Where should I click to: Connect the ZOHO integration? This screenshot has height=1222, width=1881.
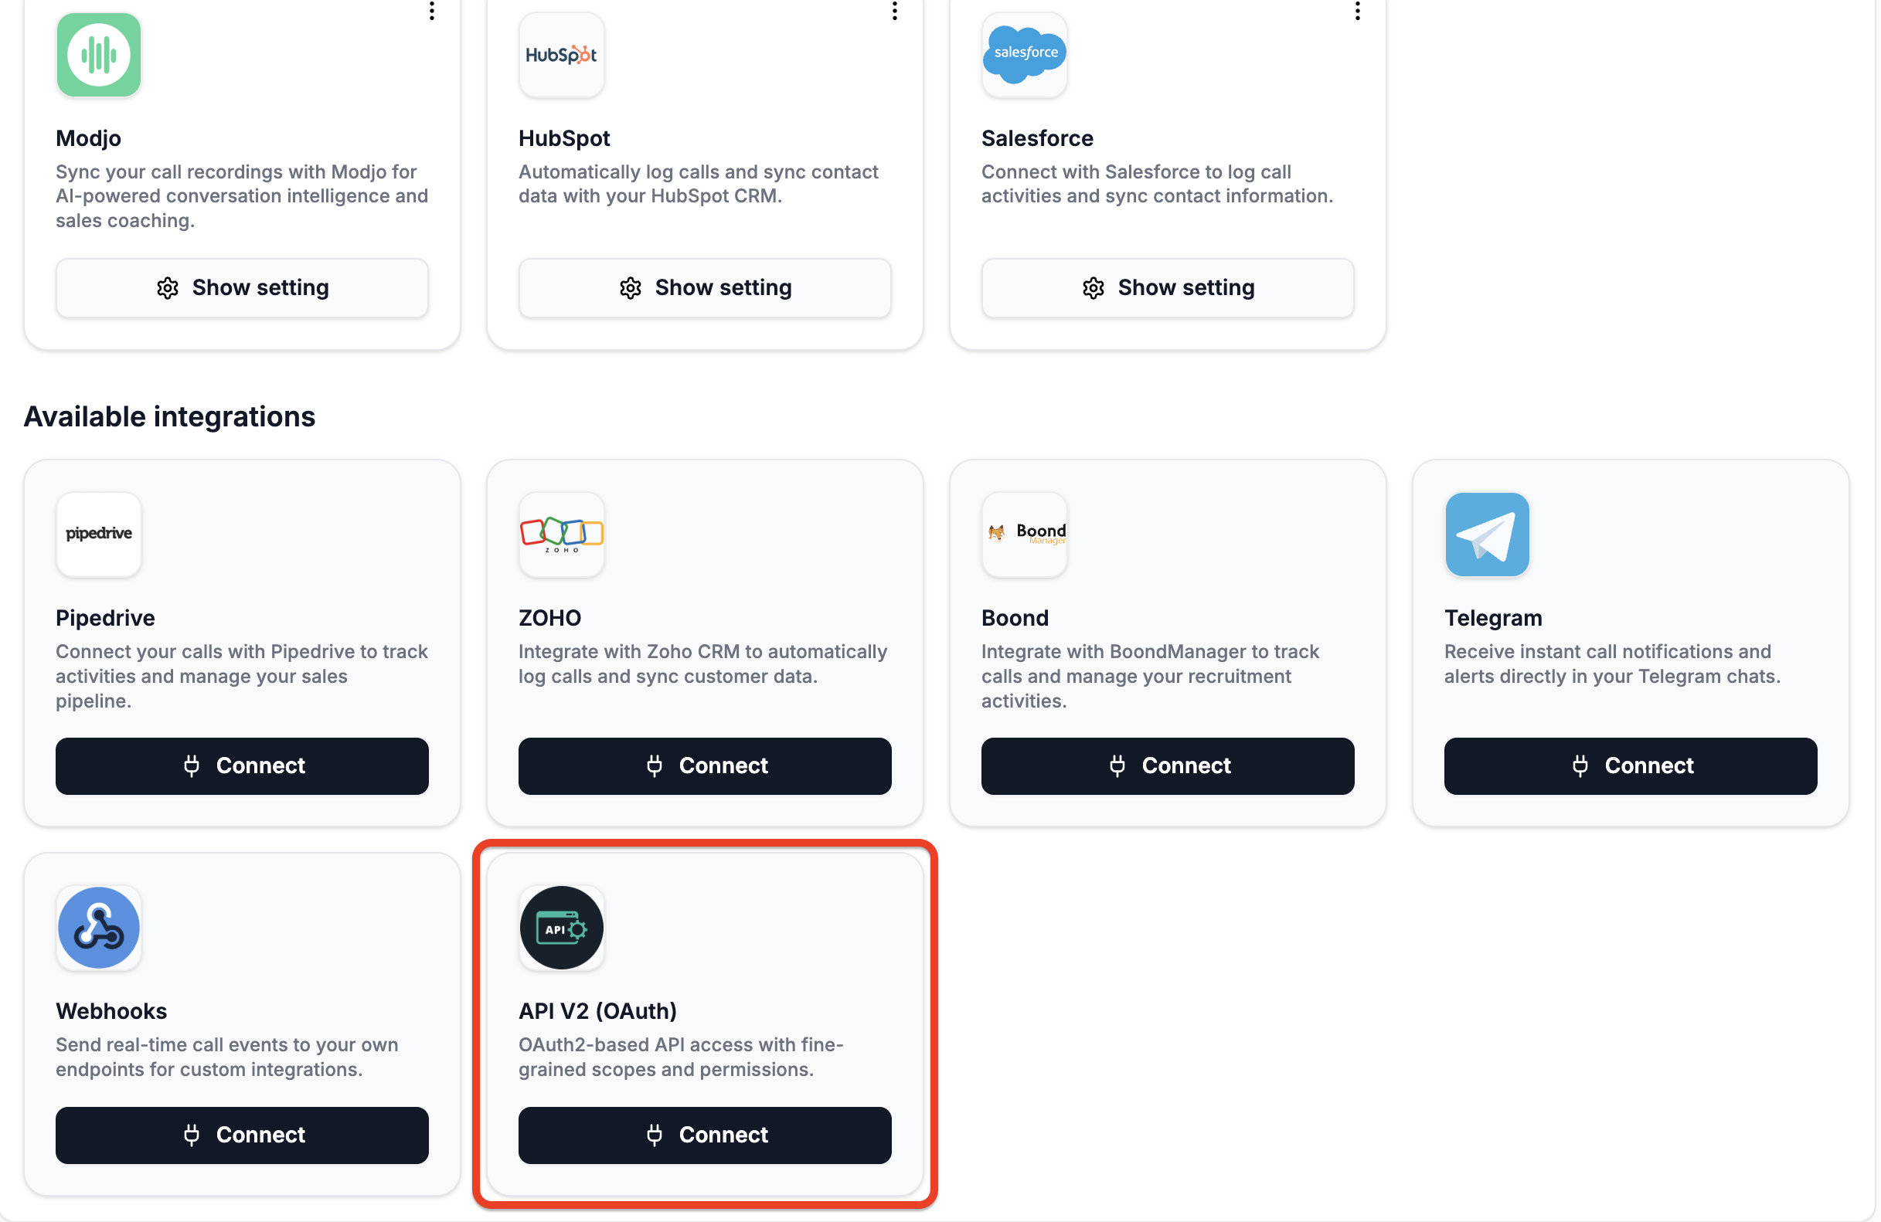(704, 765)
